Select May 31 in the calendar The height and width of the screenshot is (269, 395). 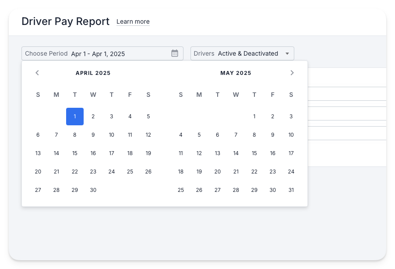coord(291,190)
